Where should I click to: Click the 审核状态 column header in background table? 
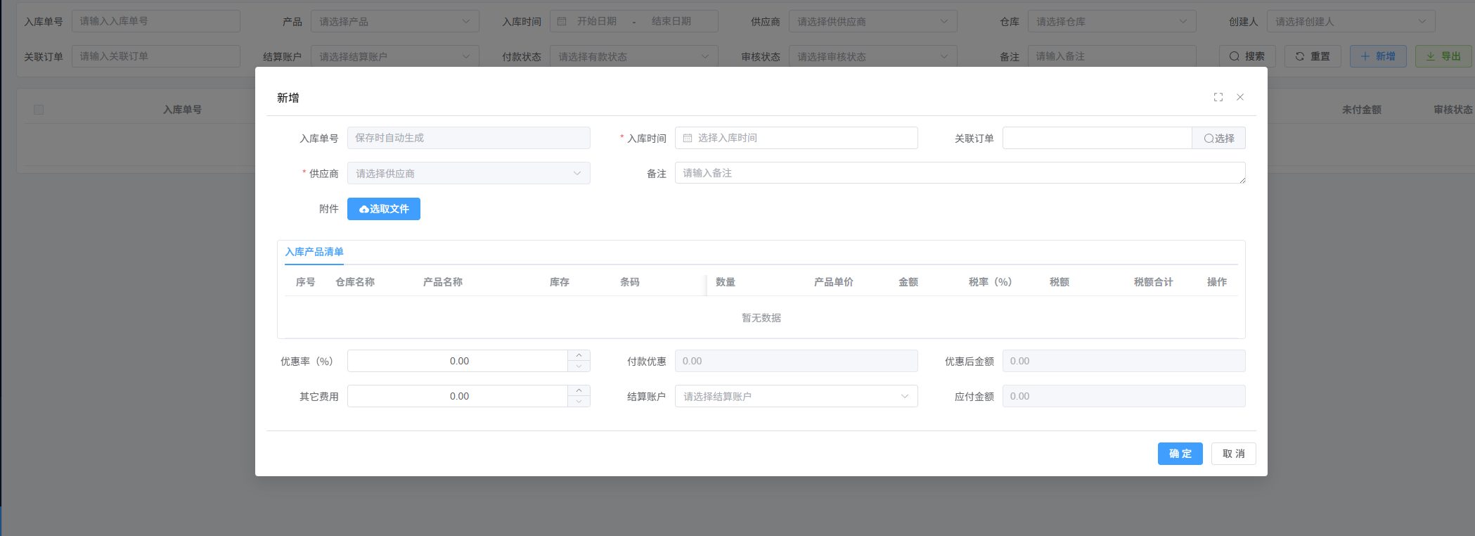[1453, 110]
